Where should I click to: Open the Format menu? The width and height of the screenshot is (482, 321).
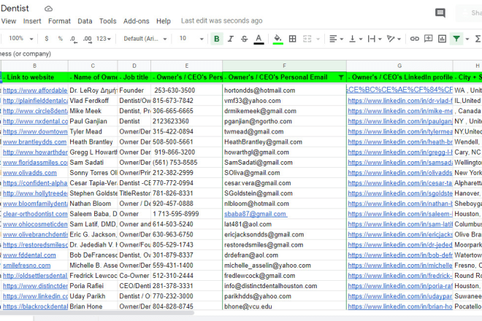[x=59, y=21]
